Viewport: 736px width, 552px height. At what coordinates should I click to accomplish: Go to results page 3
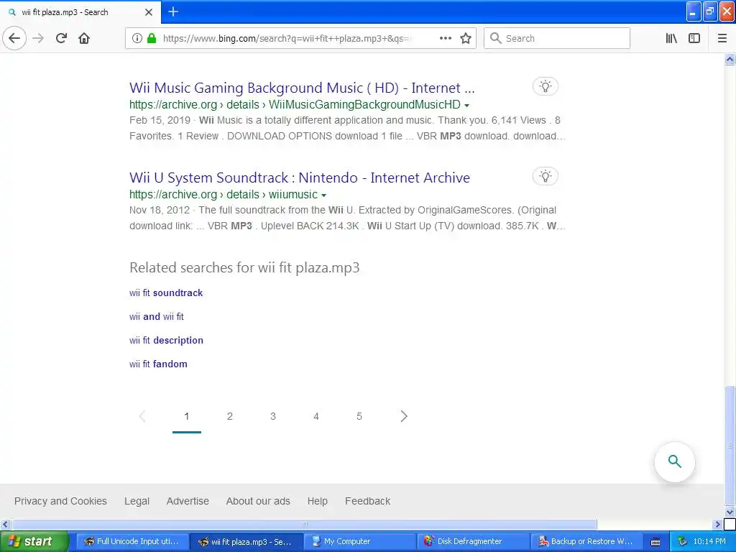point(273,416)
